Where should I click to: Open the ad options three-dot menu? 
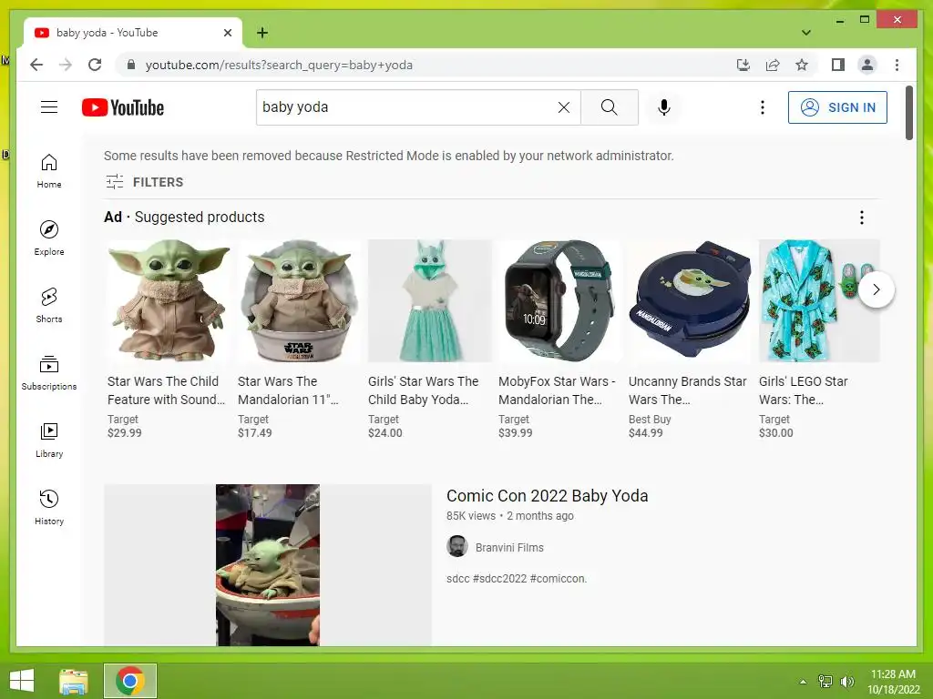pos(861,218)
